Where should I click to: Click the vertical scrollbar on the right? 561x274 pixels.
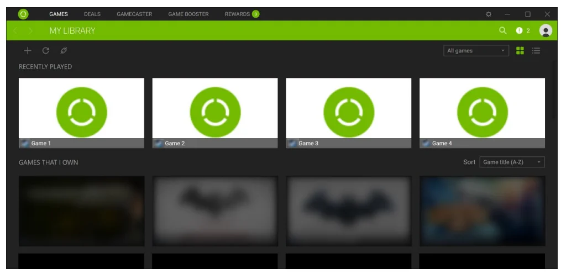click(x=554, y=89)
